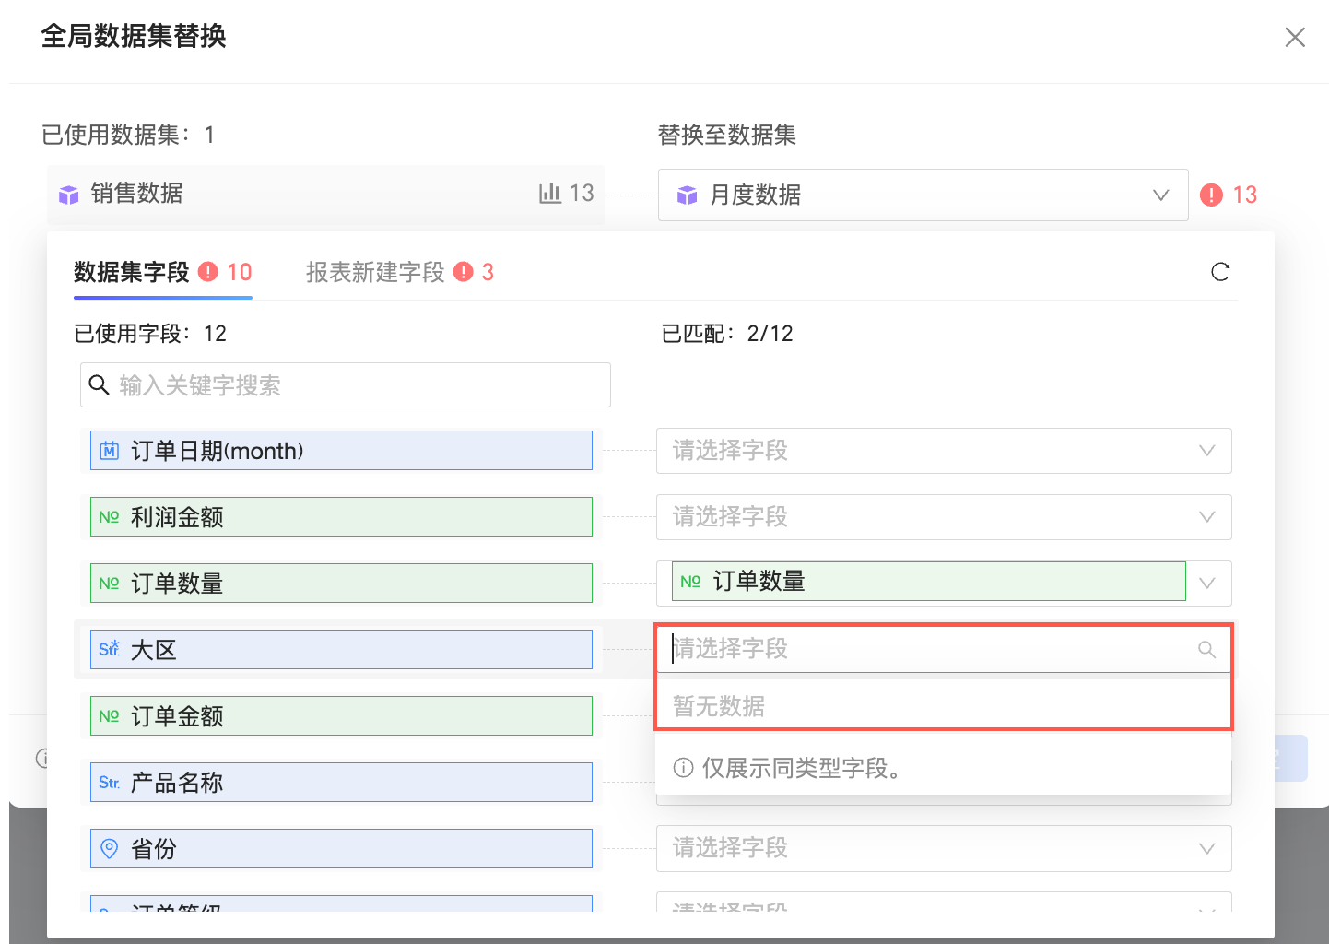Click the info icon beside 仅展示同类型字段
Image resolution: width=1329 pixels, height=944 pixels.
(x=684, y=768)
